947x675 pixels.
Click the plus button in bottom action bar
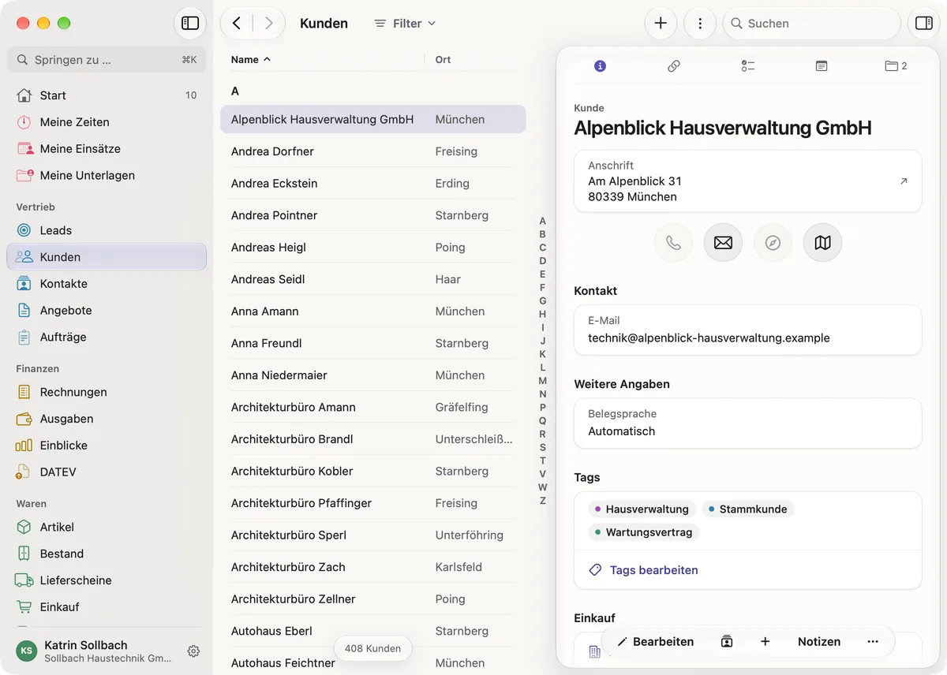[765, 642]
